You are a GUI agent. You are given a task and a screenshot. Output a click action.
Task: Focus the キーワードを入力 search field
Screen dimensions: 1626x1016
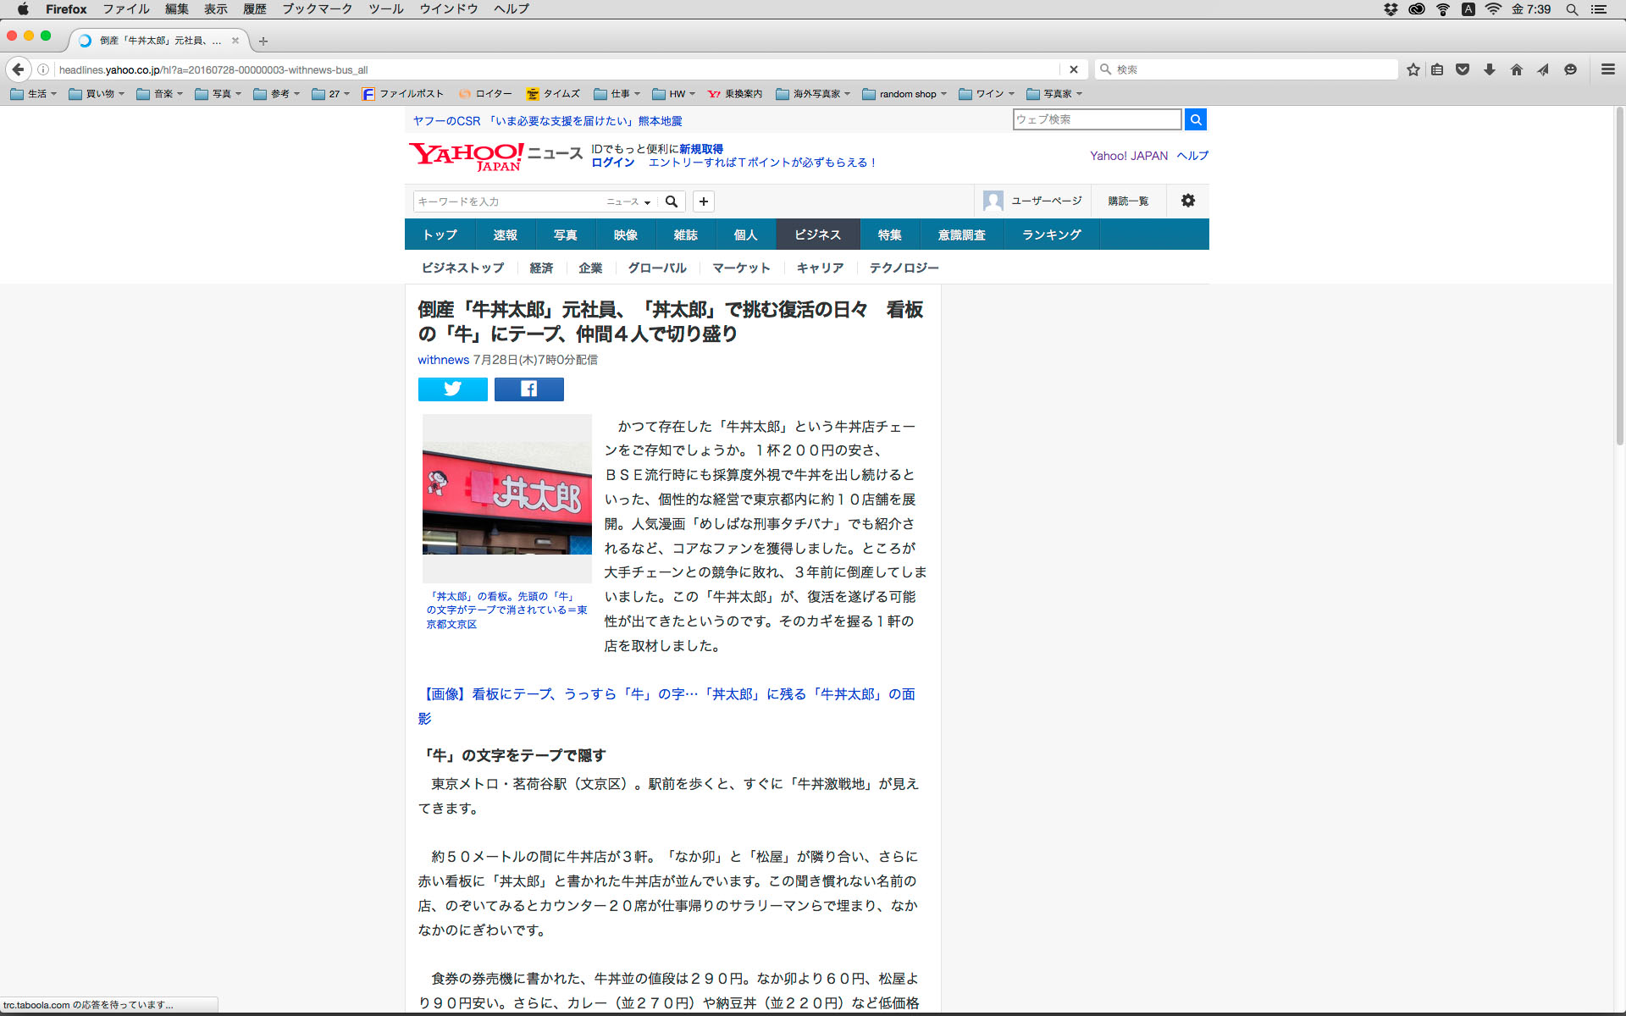[506, 202]
